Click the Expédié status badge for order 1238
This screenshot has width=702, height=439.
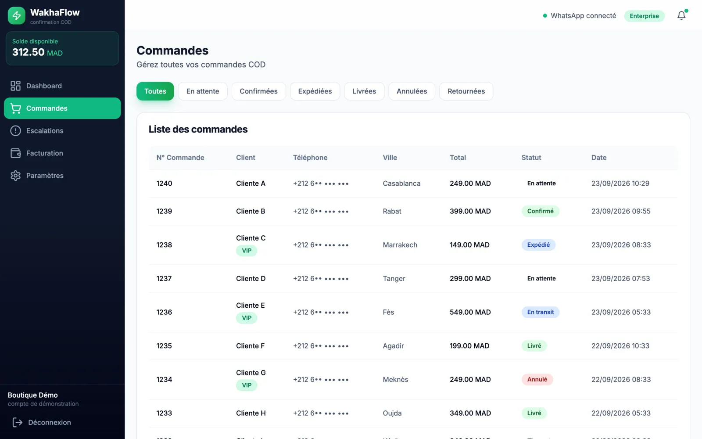(x=538, y=245)
